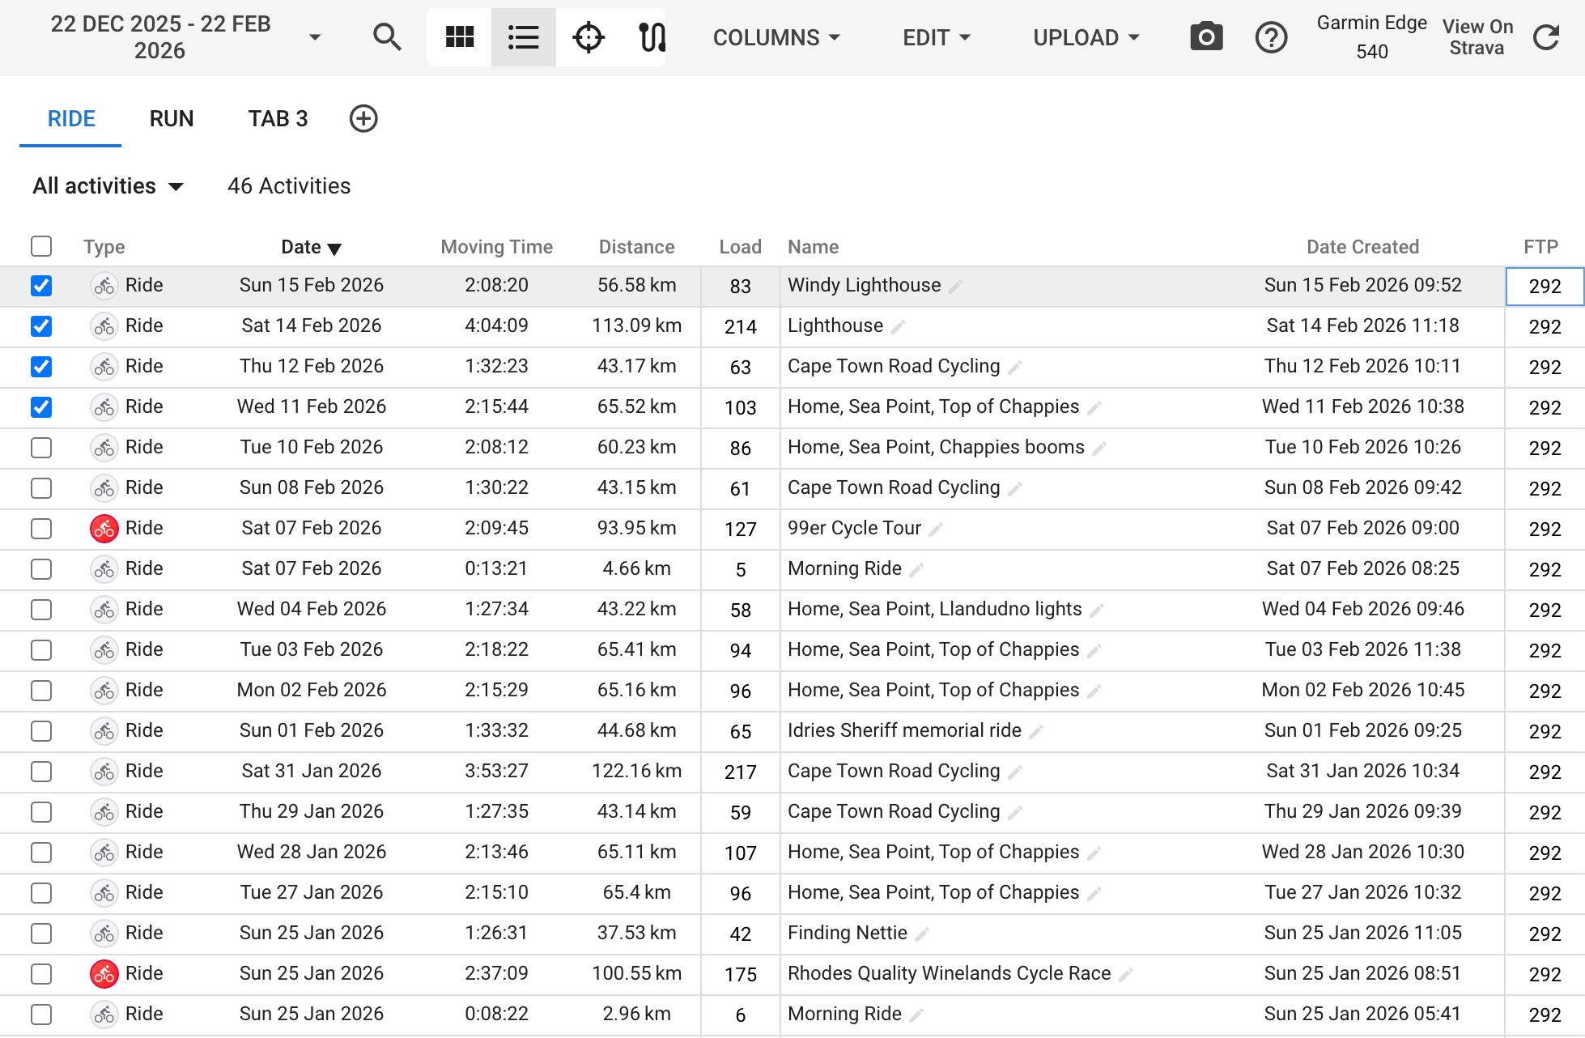Viewport: 1585px width, 1038px height.
Task: Open the search activities tool
Action: tap(387, 36)
